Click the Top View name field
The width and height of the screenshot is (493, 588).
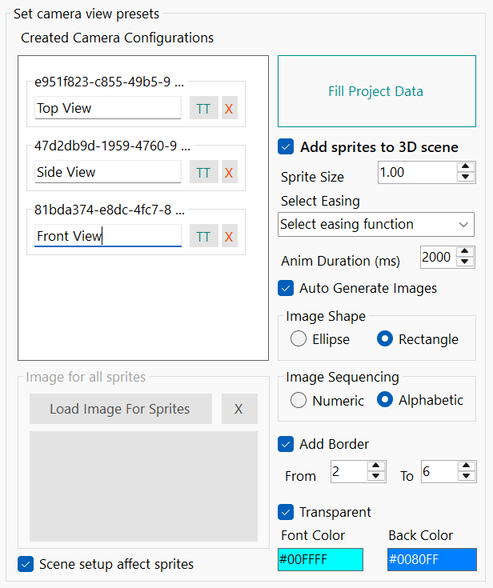pos(108,108)
